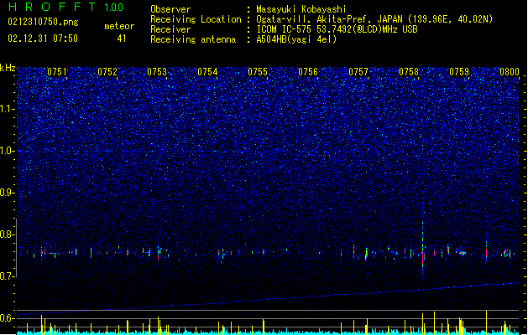
Task: Click the meteor label
Action: pos(119,26)
